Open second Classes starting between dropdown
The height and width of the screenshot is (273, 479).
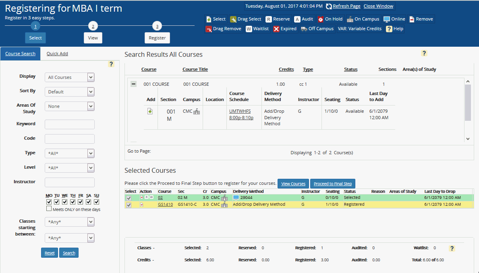click(x=69, y=238)
